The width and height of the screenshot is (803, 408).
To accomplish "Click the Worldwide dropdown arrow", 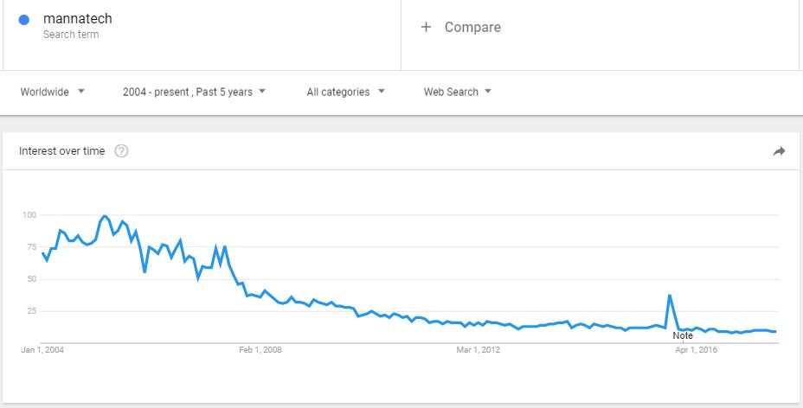I will pyautogui.click(x=81, y=92).
